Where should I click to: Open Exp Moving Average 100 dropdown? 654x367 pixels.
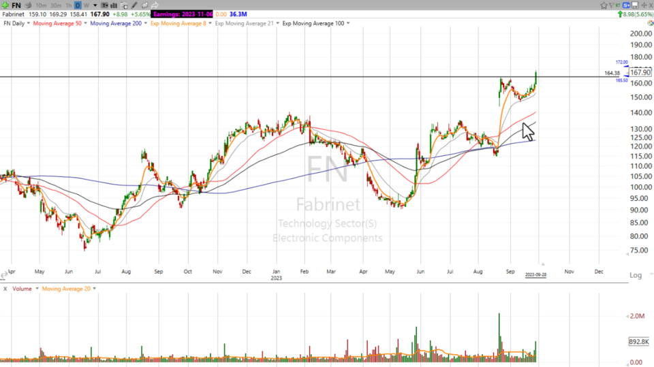point(348,23)
